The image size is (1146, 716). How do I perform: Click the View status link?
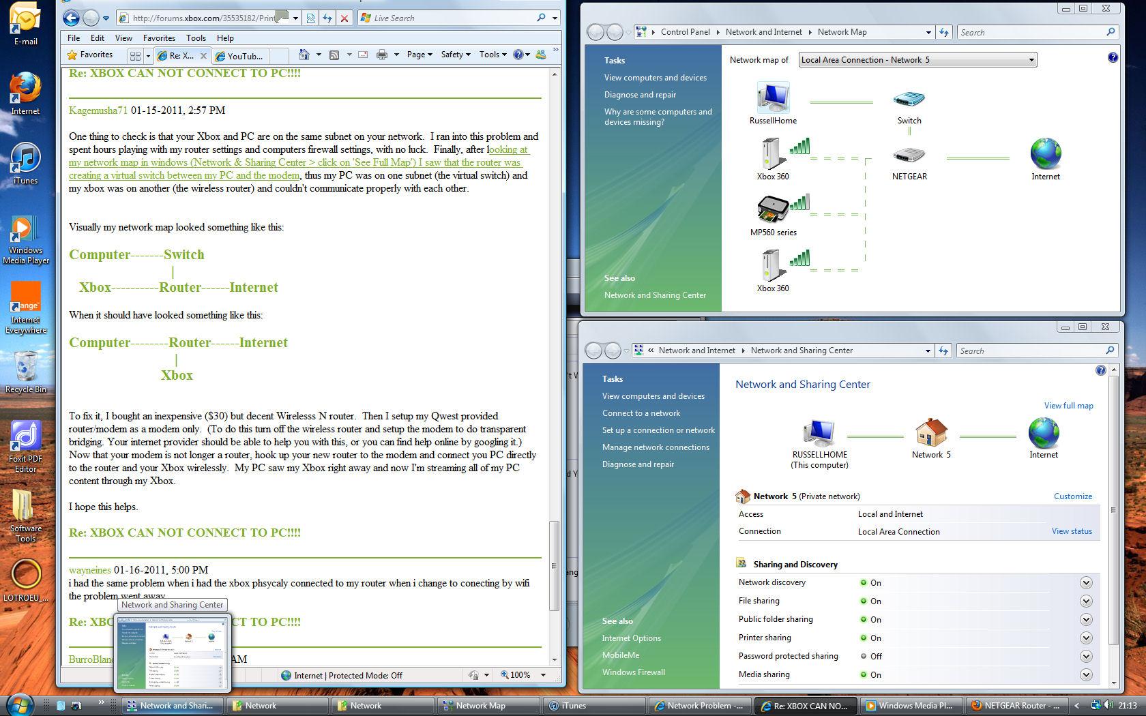[1072, 531]
